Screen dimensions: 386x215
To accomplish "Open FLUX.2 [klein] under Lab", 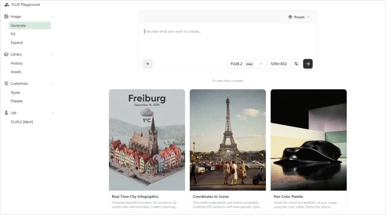I will [22, 122].
